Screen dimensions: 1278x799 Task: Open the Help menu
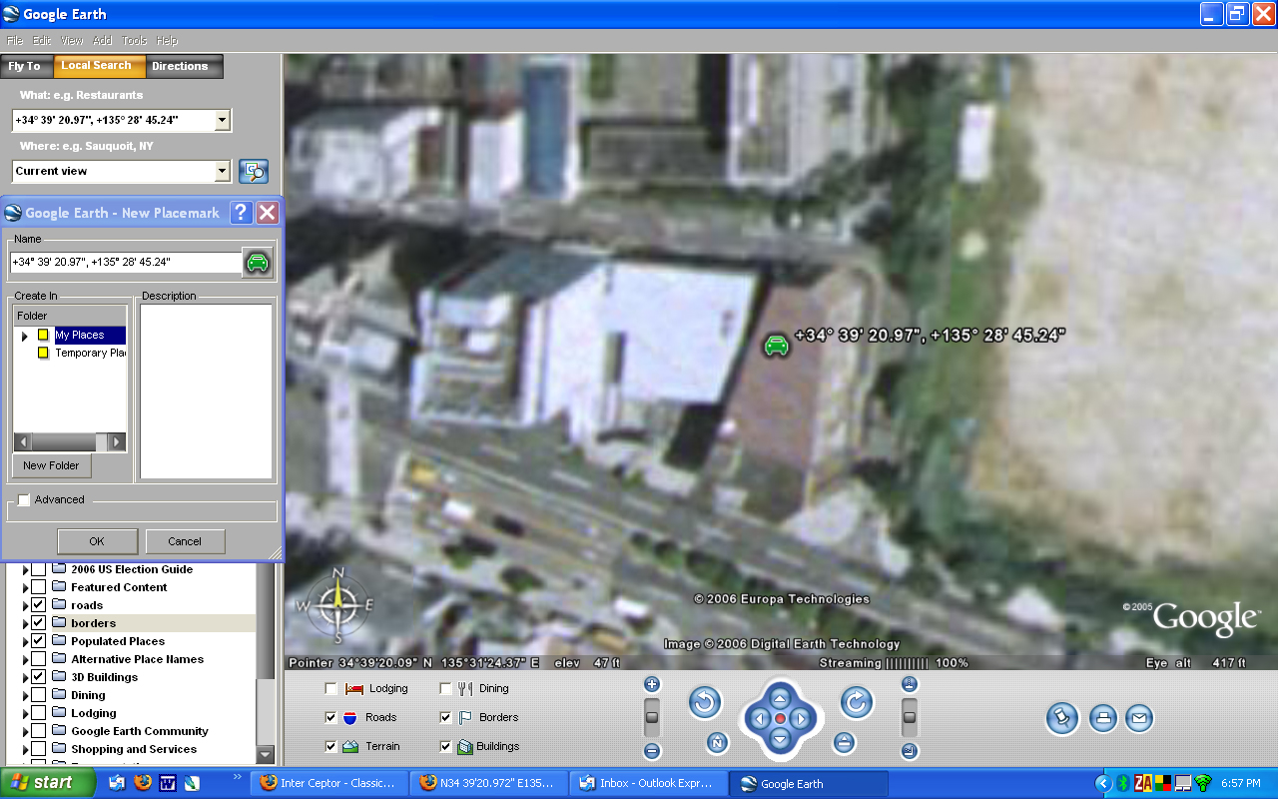pos(167,40)
